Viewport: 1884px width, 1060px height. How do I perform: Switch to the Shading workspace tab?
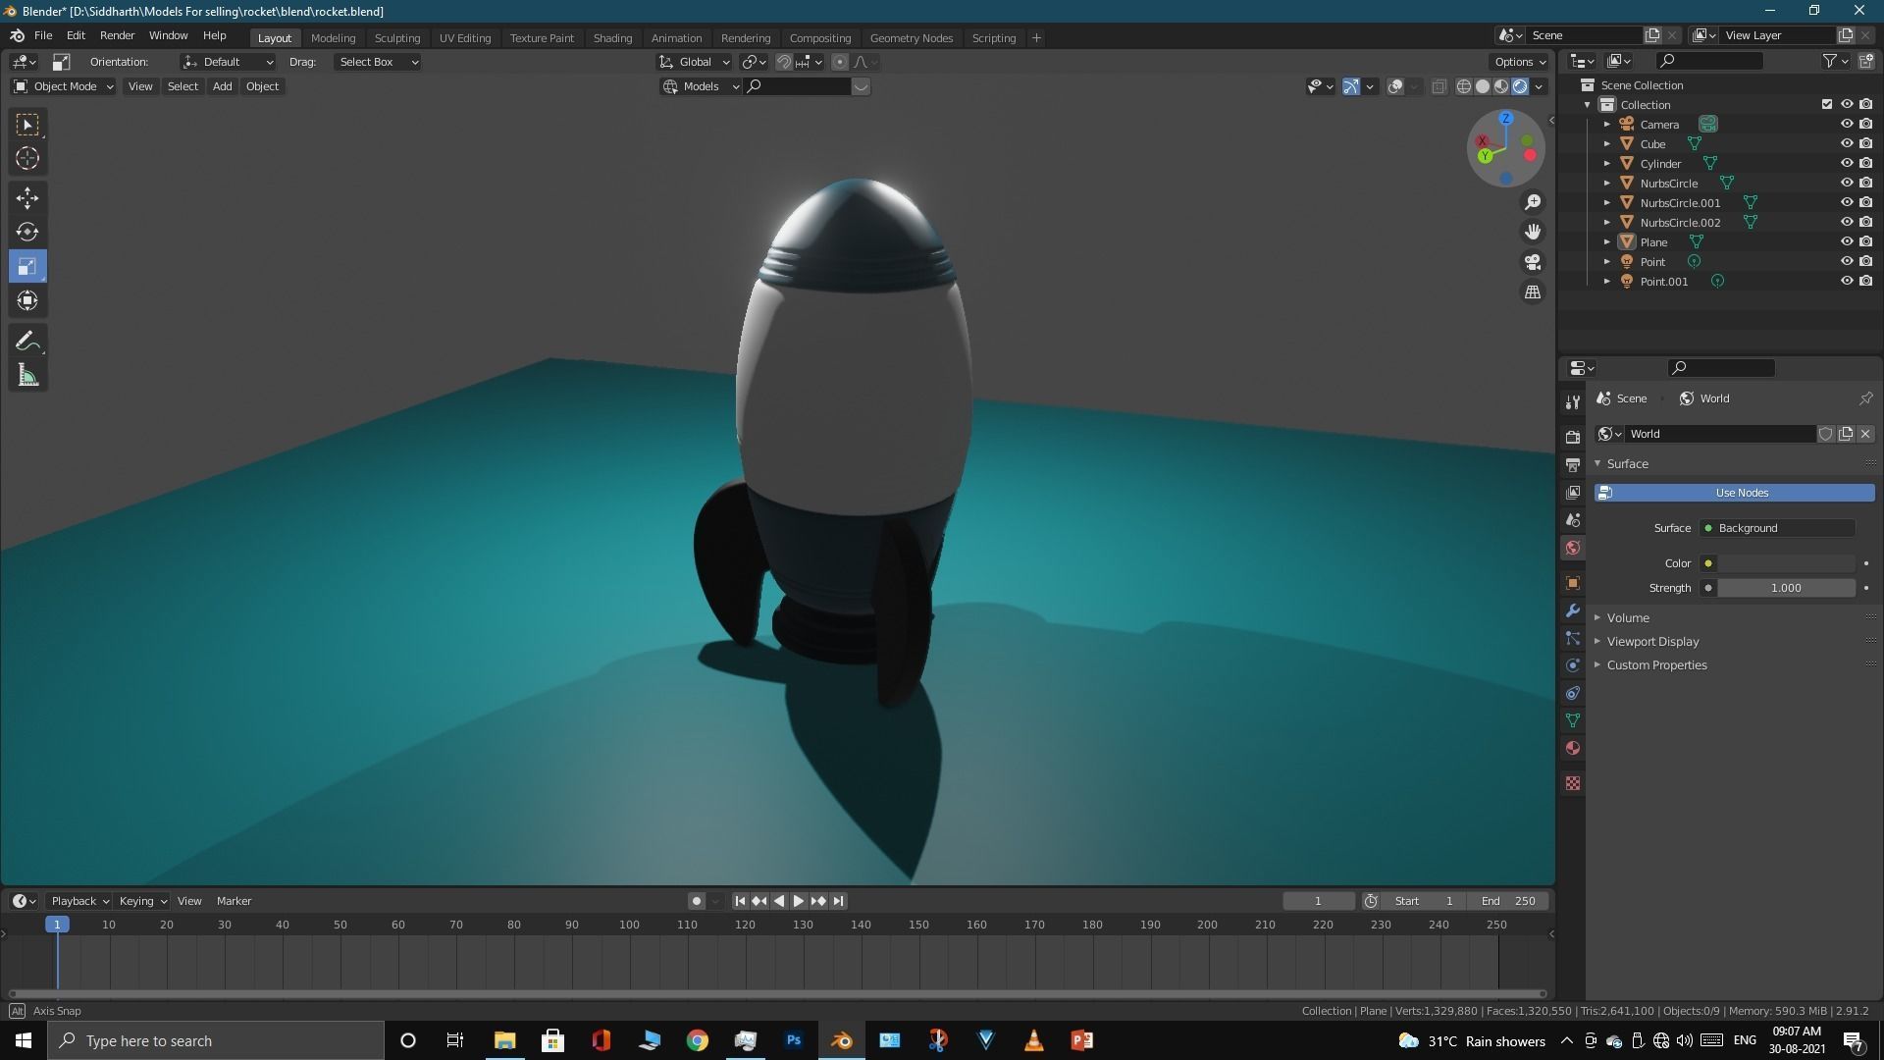pos(612,37)
